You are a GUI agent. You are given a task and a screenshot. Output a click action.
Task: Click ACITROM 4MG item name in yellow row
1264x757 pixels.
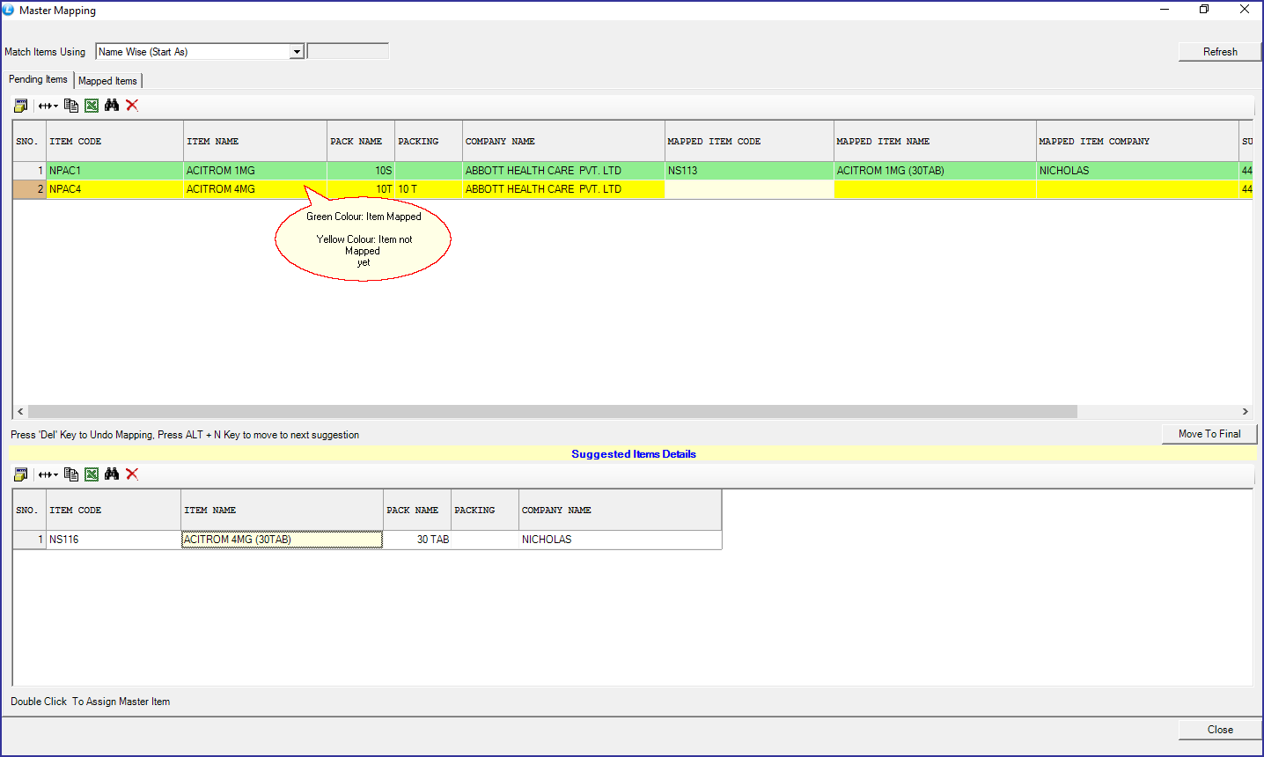point(255,189)
